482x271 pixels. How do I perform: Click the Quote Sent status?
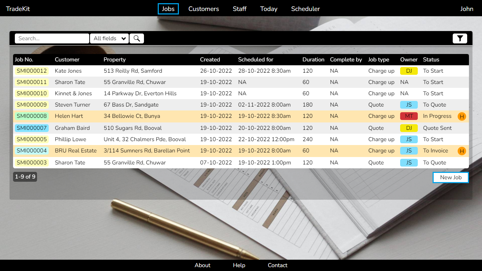pos(438,128)
